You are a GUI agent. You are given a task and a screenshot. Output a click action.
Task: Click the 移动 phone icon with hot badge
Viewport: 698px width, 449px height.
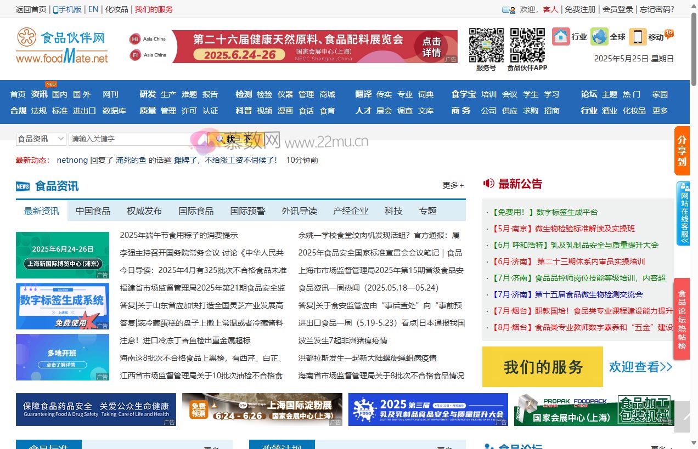tap(638, 36)
